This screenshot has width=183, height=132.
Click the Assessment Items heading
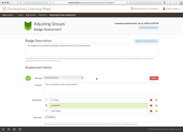click(38, 67)
